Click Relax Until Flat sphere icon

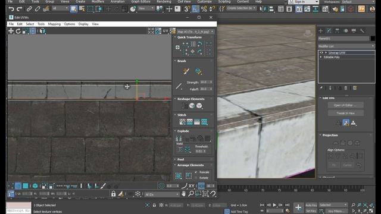tap(192, 106)
